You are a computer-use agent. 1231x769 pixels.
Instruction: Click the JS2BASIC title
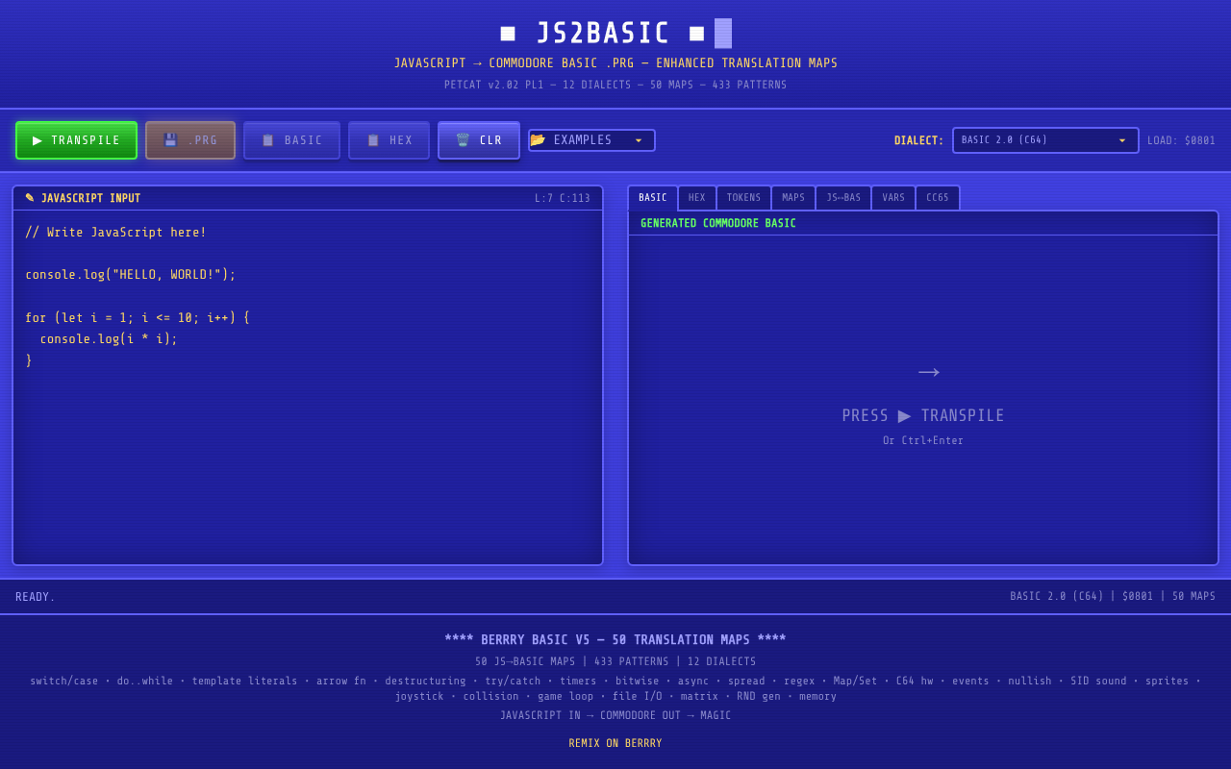[603, 34]
